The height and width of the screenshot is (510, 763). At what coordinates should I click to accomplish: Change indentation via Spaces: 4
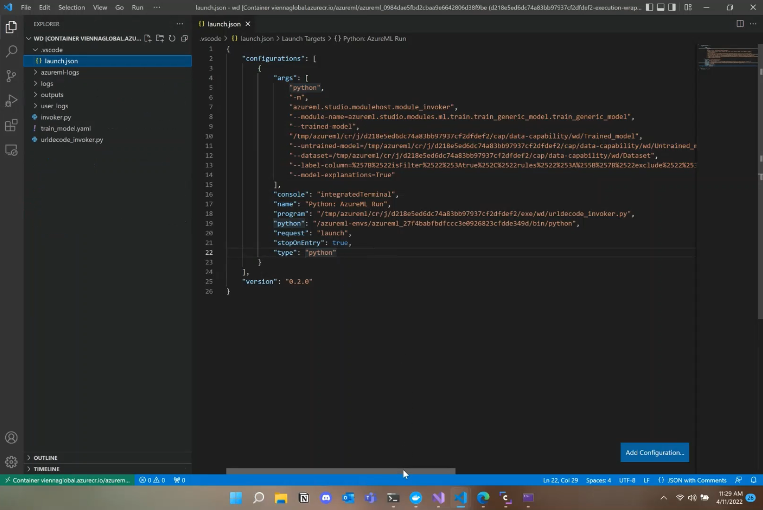[598, 480]
